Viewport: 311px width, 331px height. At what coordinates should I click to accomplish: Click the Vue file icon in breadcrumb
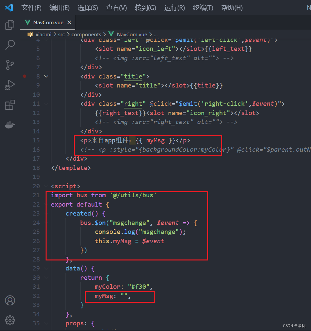(111, 34)
